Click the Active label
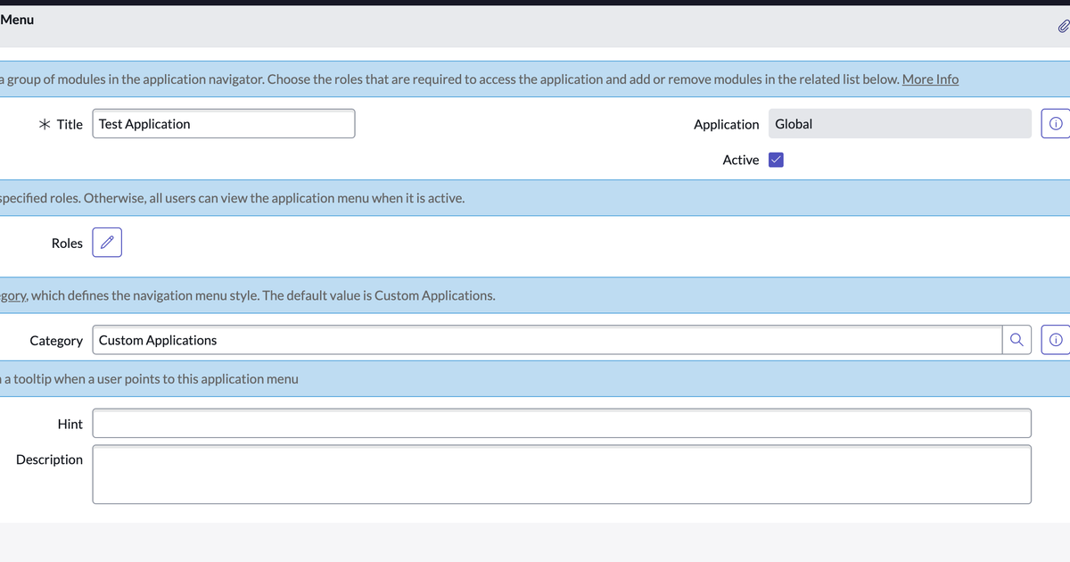Image resolution: width=1070 pixels, height=562 pixels. [741, 160]
